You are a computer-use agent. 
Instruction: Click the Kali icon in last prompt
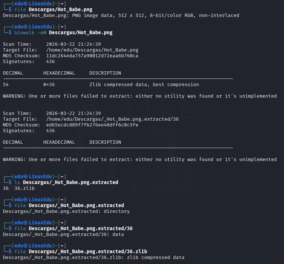[x=26, y=246]
